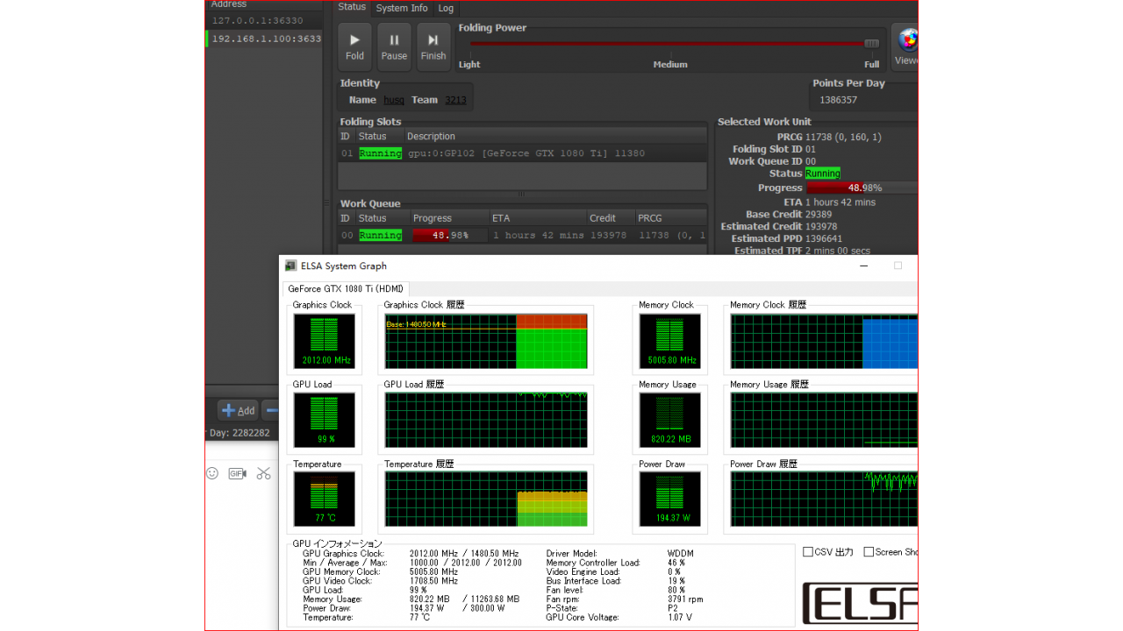Click the GPU Load history graph
The width and height of the screenshot is (1123, 631).
point(486,421)
